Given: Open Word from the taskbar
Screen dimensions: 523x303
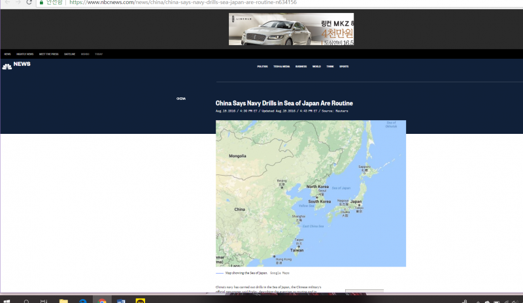Looking at the screenshot, I should click(121, 302).
